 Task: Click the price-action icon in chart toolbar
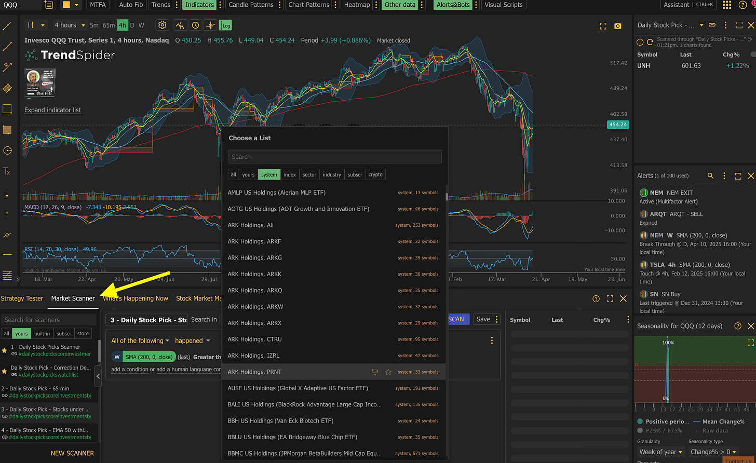coord(180,25)
